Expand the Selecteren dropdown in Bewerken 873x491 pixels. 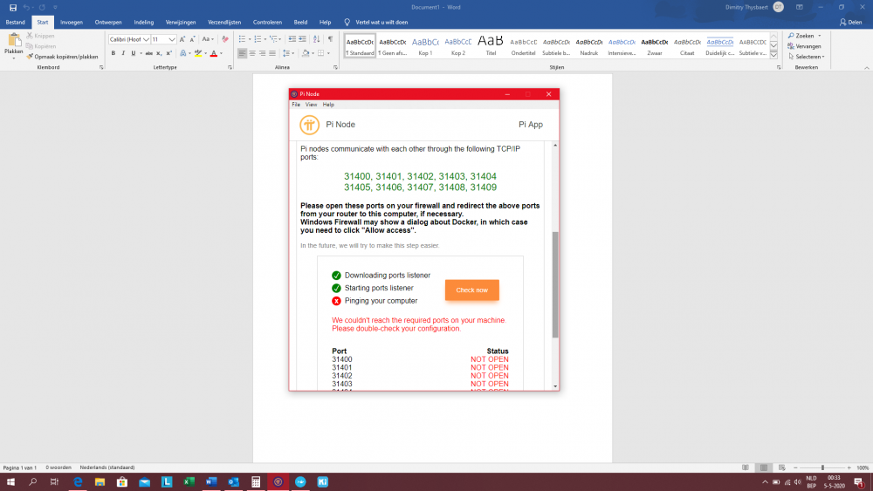click(x=807, y=57)
